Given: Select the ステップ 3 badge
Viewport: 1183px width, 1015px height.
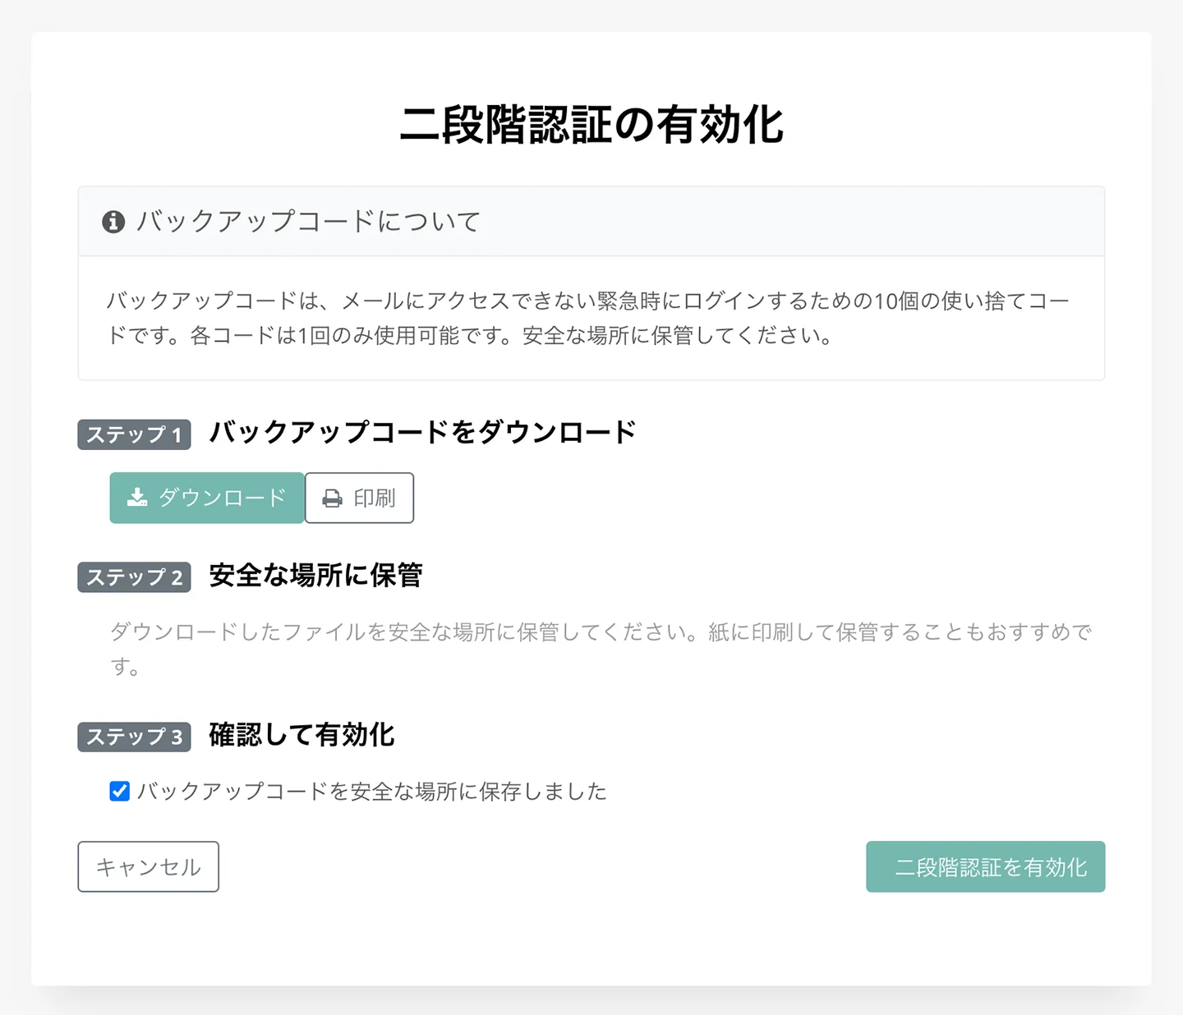Looking at the screenshot, I should point(133,737).
